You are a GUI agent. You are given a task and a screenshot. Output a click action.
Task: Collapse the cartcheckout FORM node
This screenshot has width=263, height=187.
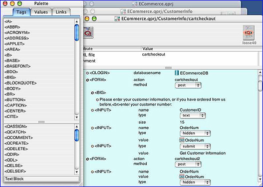(x=87, y=80)
